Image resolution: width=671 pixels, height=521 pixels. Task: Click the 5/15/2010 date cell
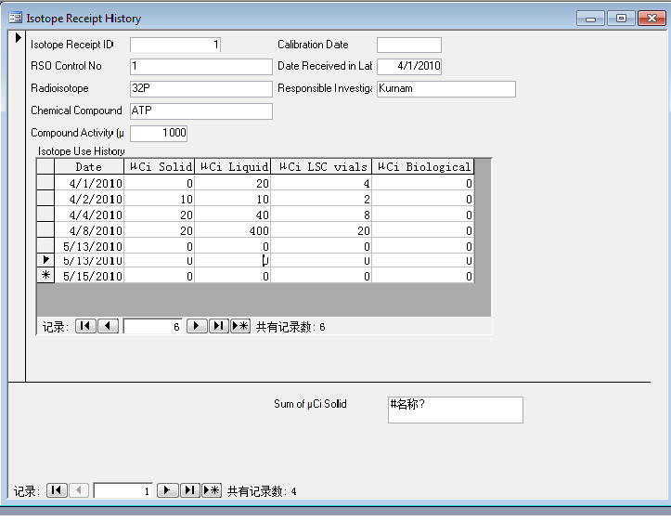click(89, 276)
